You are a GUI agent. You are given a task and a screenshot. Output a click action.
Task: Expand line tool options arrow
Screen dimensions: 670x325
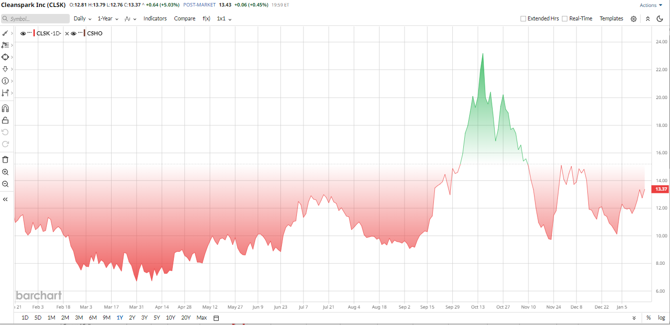point(12,33)
